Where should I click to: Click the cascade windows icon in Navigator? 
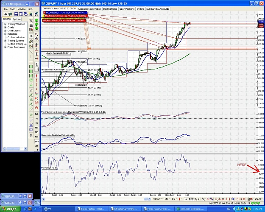(26, 14)
